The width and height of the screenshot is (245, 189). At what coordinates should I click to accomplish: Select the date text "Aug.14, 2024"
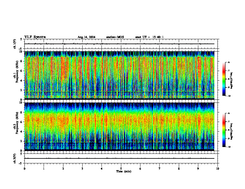pos(86,37)
